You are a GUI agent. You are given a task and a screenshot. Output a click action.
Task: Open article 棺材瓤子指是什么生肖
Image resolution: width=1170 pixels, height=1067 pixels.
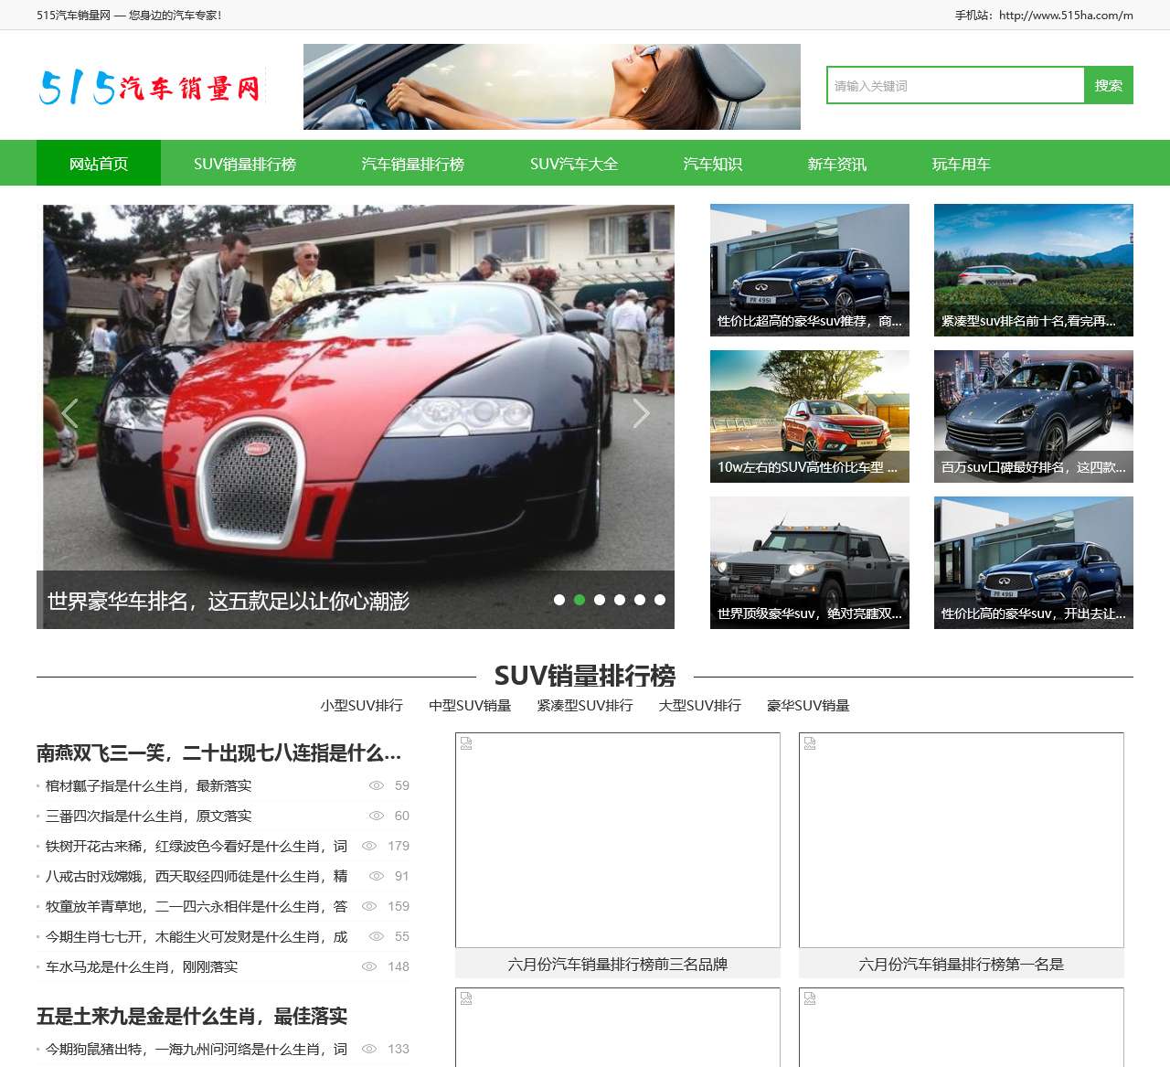(148, 785)
